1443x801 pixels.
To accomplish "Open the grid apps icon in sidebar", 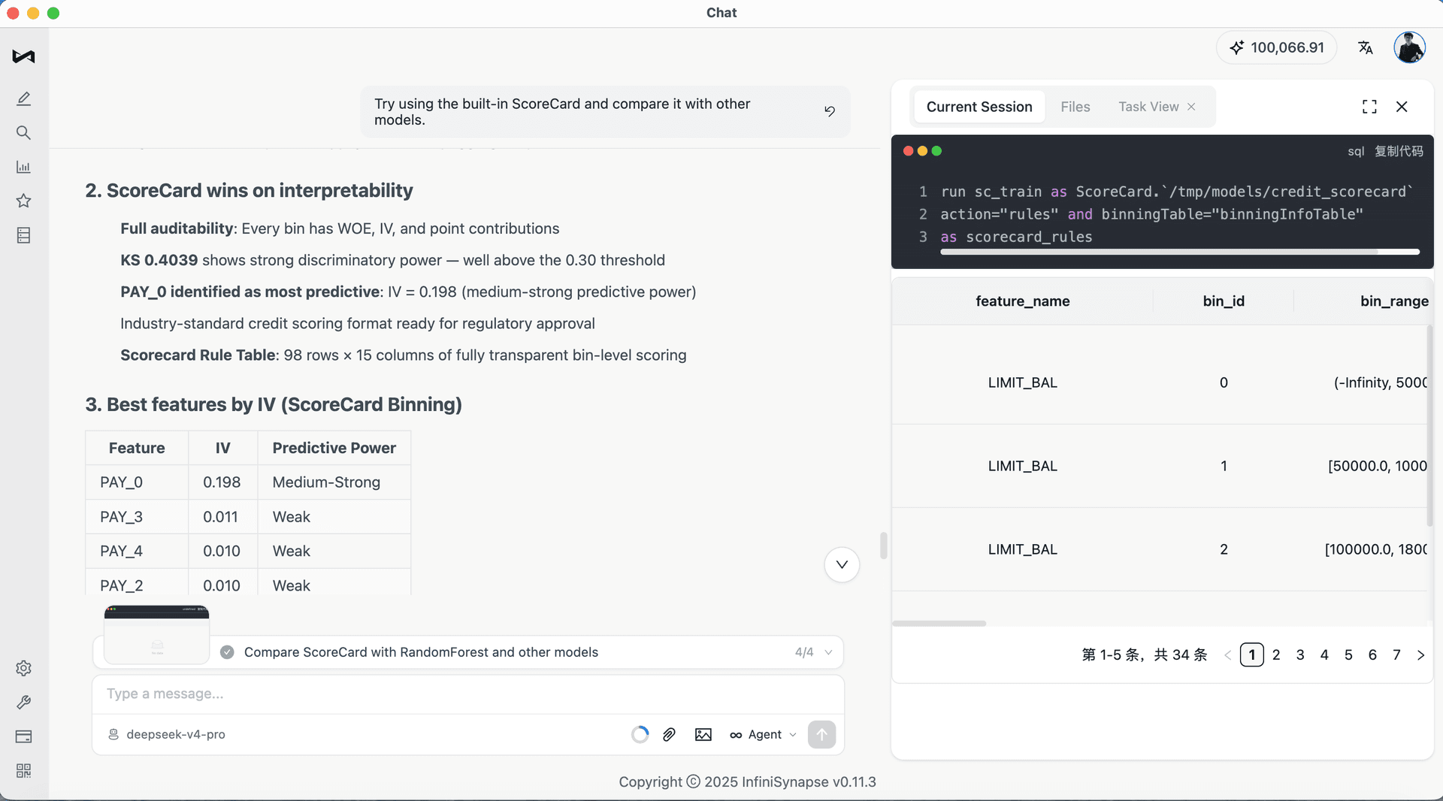I will point(23,771).
